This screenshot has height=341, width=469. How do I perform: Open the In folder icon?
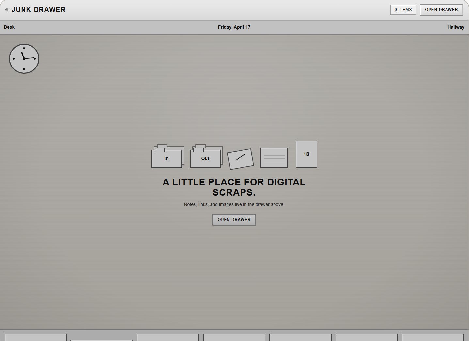pos(168,156)
